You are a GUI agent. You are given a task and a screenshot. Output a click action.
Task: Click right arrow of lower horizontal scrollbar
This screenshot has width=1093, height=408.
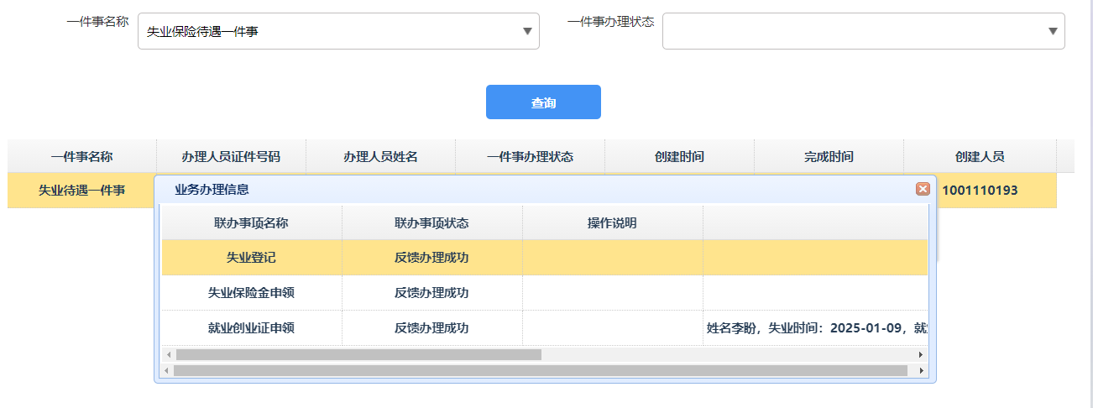(921, 370)
